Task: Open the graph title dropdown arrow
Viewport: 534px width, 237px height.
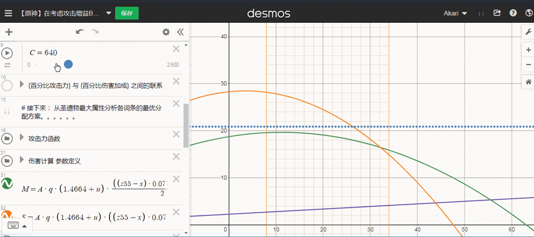Action: click(x=108, y=13)
